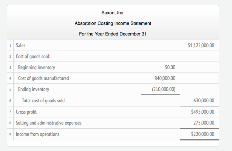Click the $0.00 beginning inventory cell
This screenshot has width=232, height=151.
pyautogui.click(x=170, y=68)
